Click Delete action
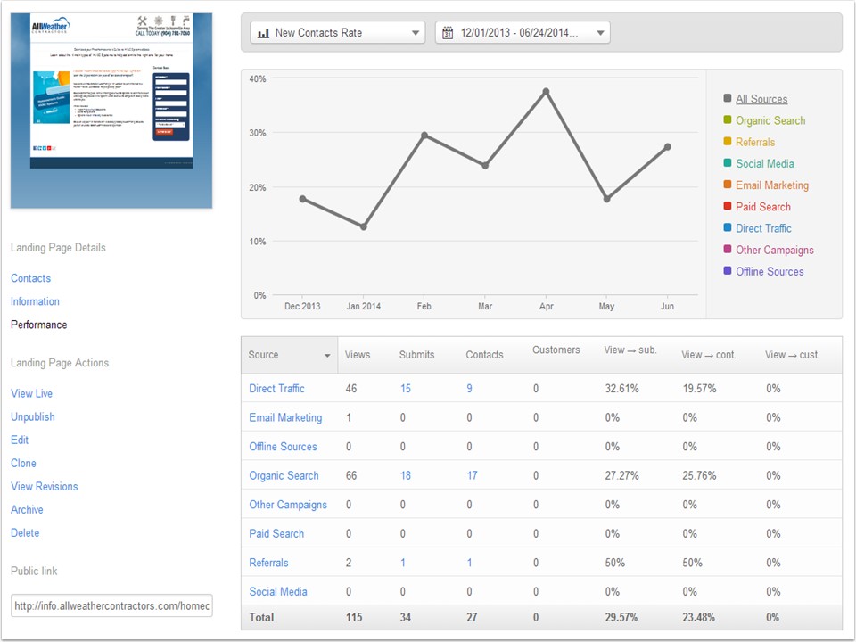This screenshot has height=642, width=856. [25, 532]
